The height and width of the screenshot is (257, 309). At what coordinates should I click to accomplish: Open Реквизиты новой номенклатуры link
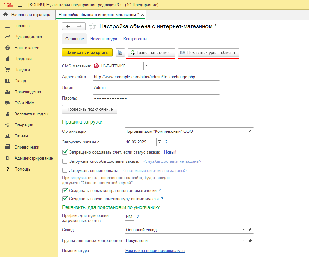tap(155, 250)
